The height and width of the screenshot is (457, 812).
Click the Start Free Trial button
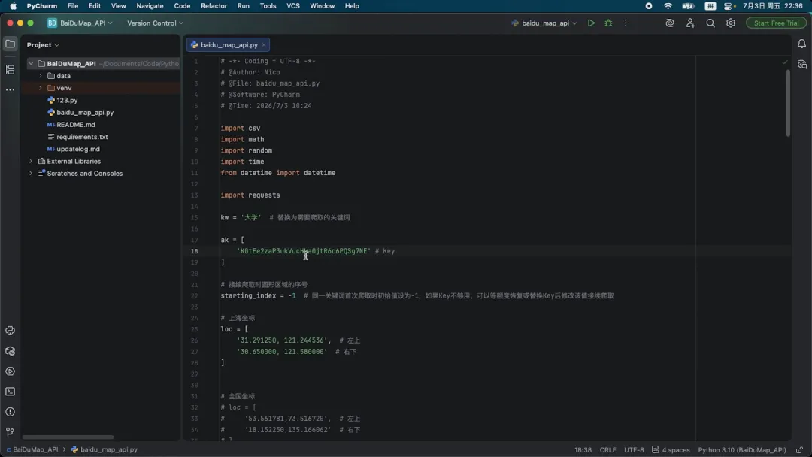pyautogui.click(x=776, y=23)
